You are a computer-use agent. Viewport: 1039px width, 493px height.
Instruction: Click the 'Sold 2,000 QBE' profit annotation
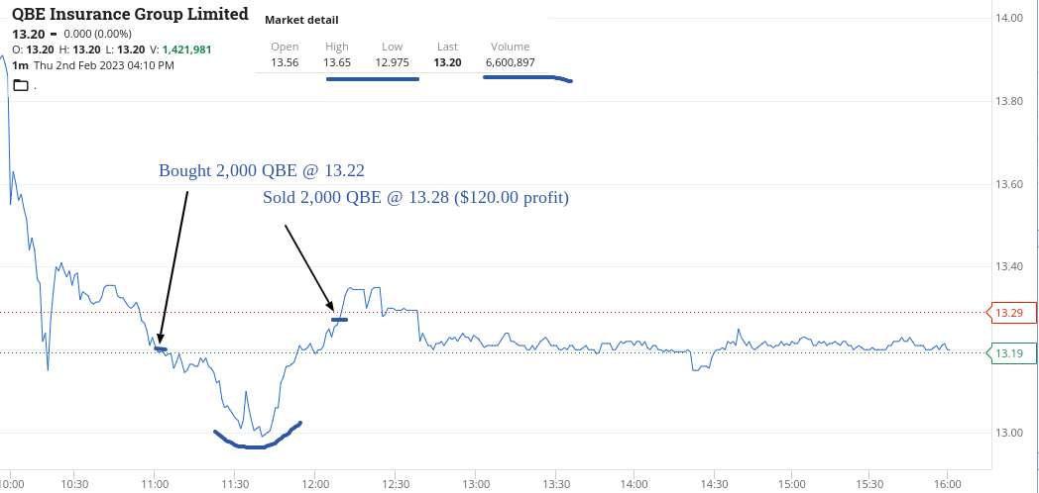415,198
